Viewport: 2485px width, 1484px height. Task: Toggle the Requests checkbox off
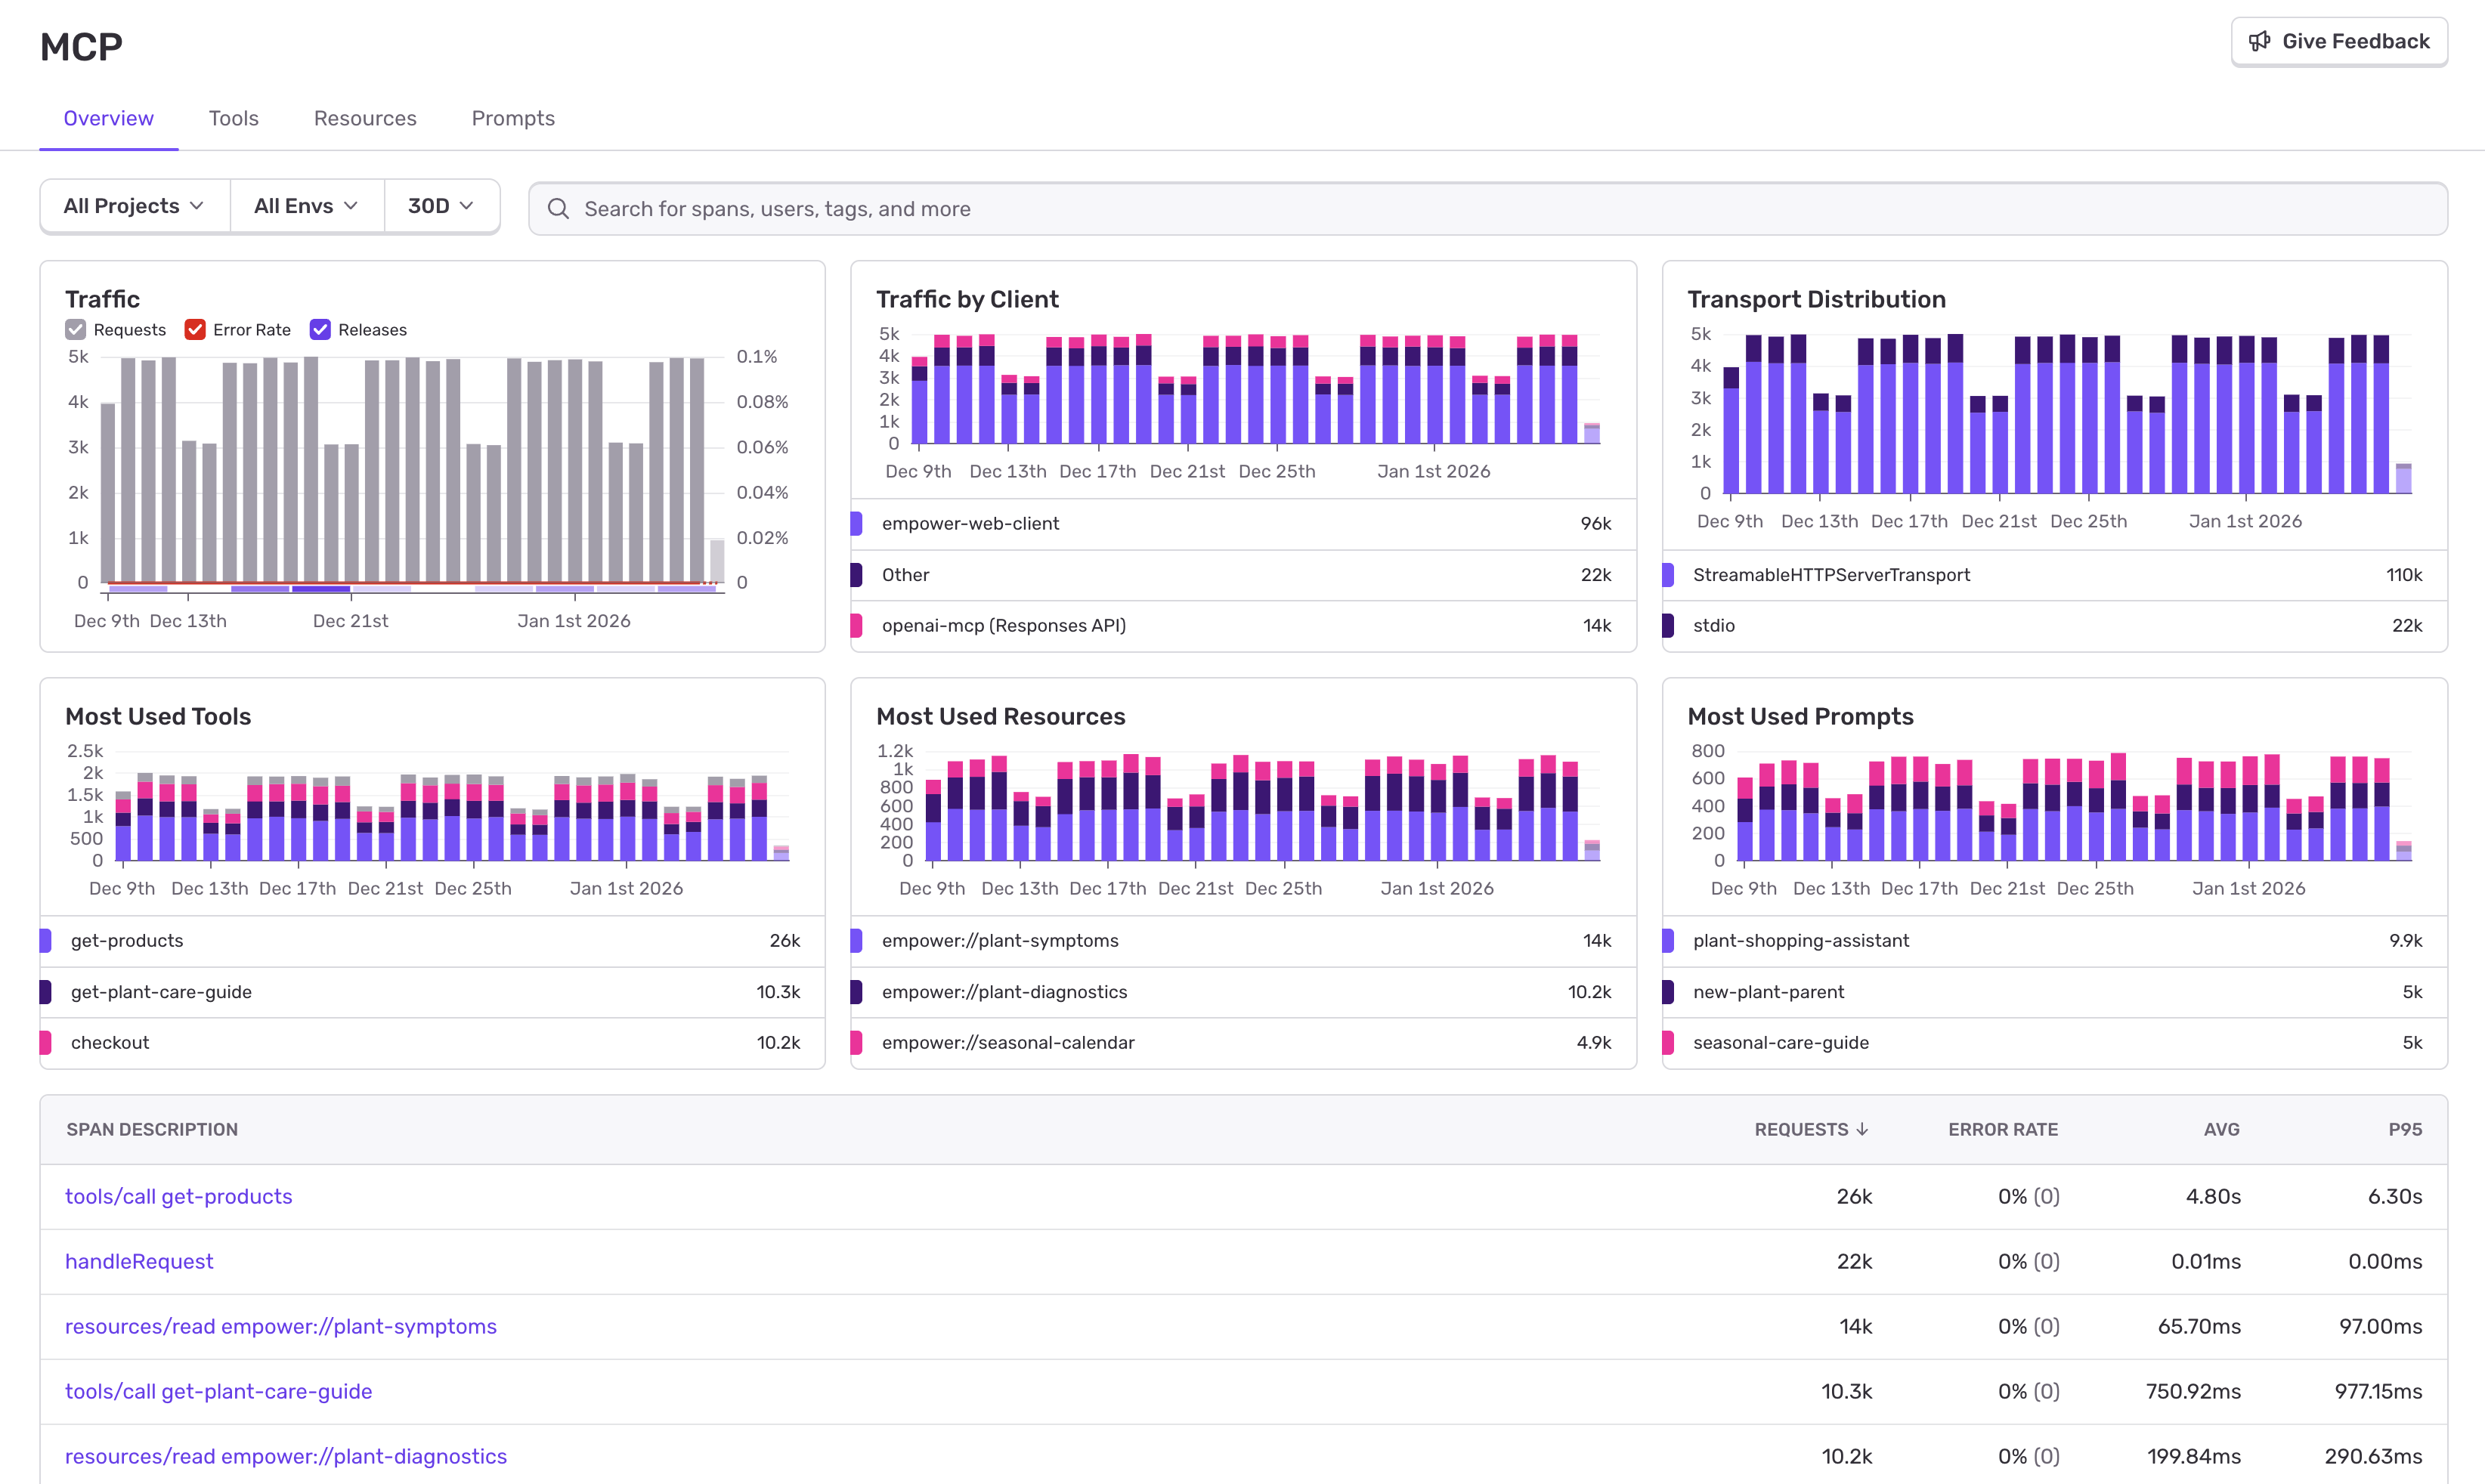click(x=76, y=329)
